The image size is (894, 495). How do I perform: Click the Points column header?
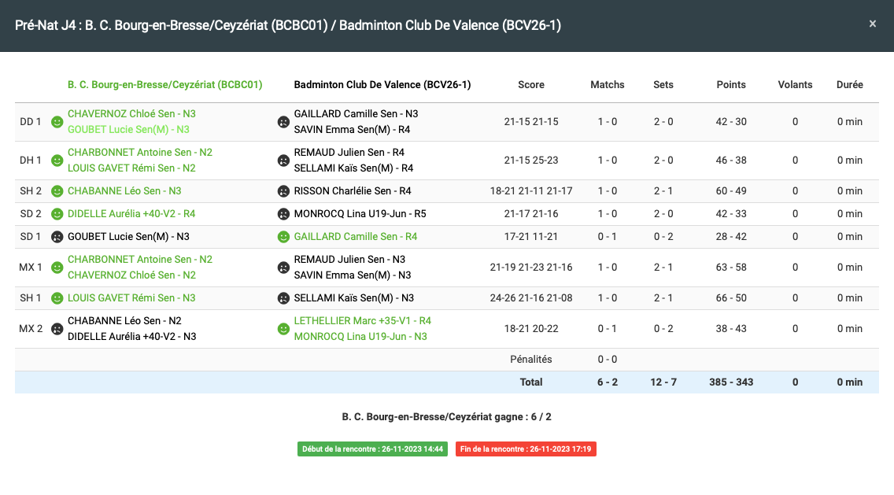pyautogui.click(x=731, y=84)
